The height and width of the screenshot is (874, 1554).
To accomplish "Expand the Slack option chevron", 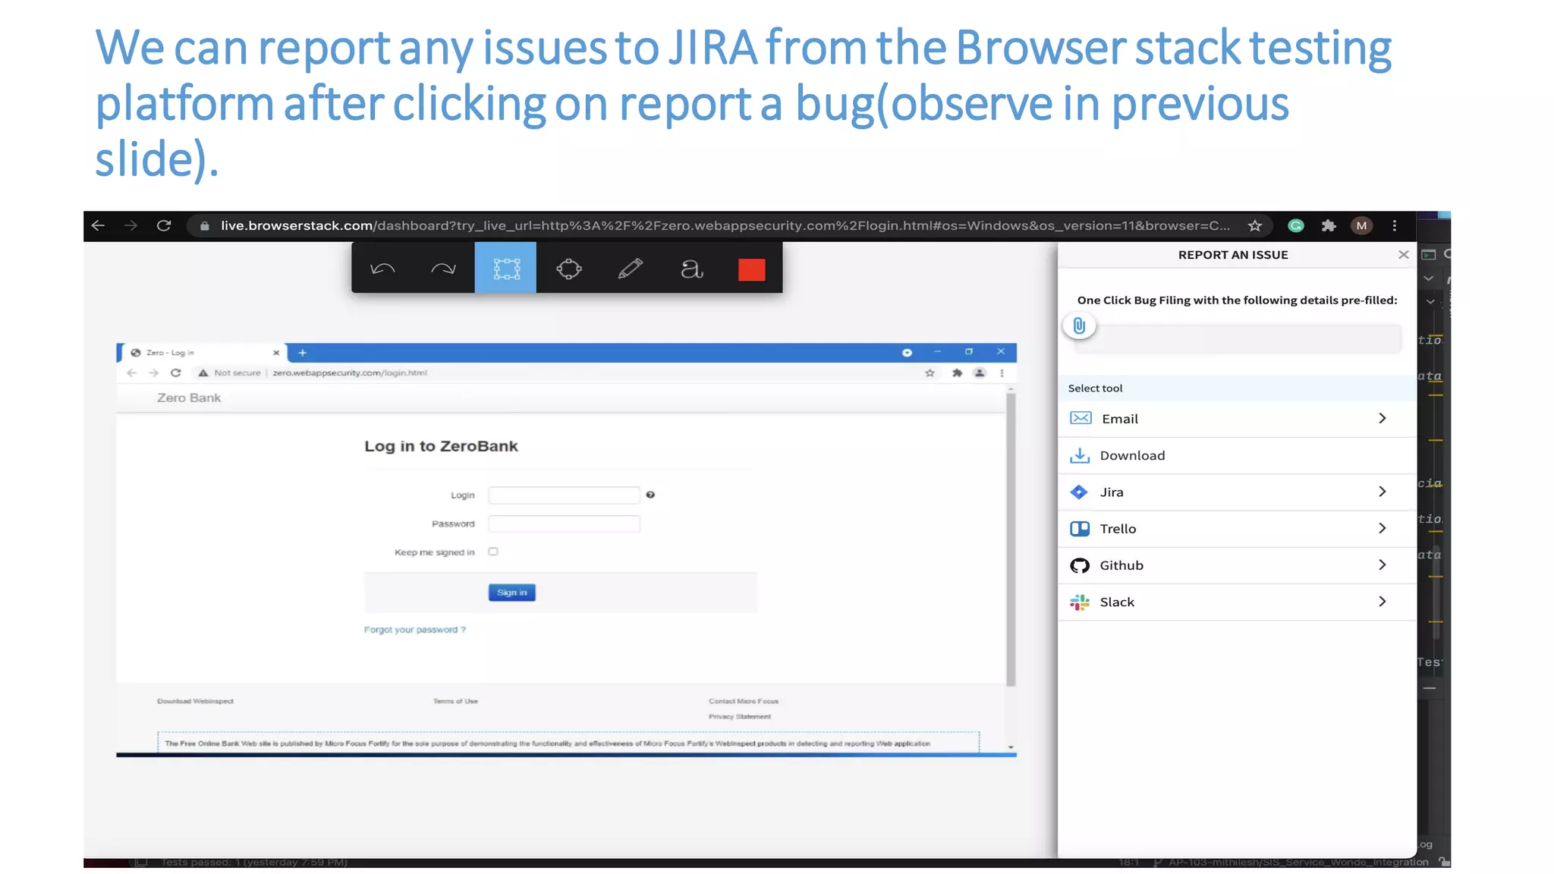I will point(1383,601).
